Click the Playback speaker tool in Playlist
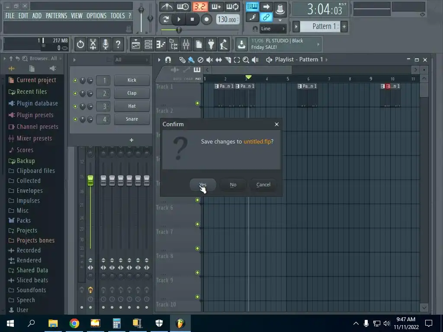Viewport: 443px width, 332px height. click(255, 60)
